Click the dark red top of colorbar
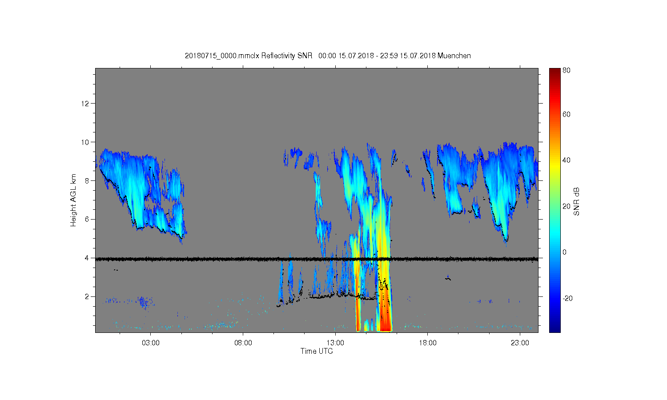This screenshot has width=667, height=400. pyautogui.click(x=554, y=73)
